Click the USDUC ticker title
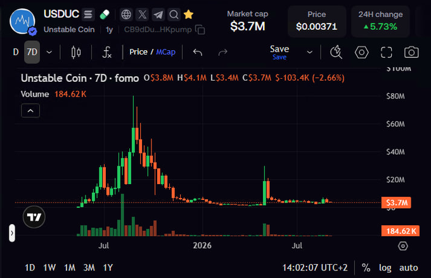Viewport: 431px width, 278px height. click(x=61, y=14)
